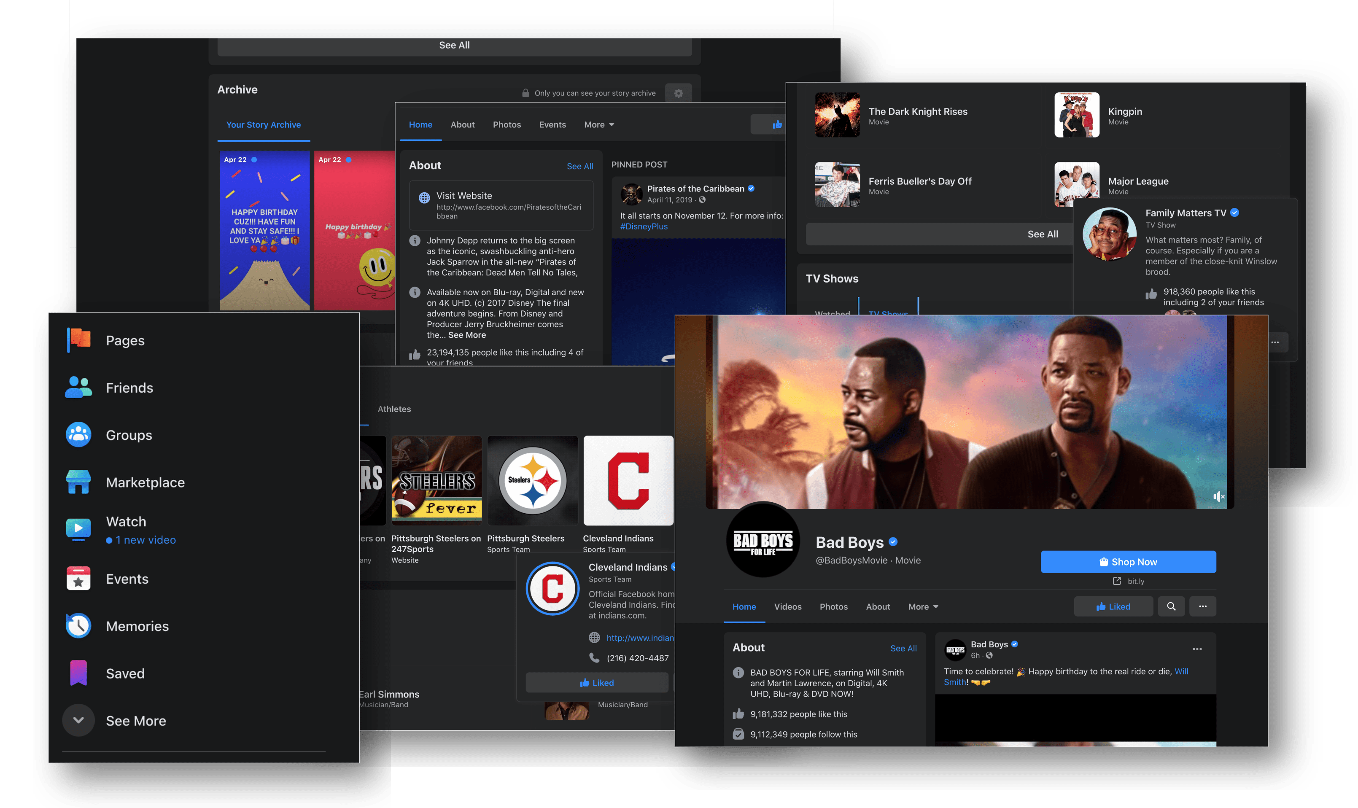Open Pittsburgh Steelers team logo thumbnail

click(533, 481)
